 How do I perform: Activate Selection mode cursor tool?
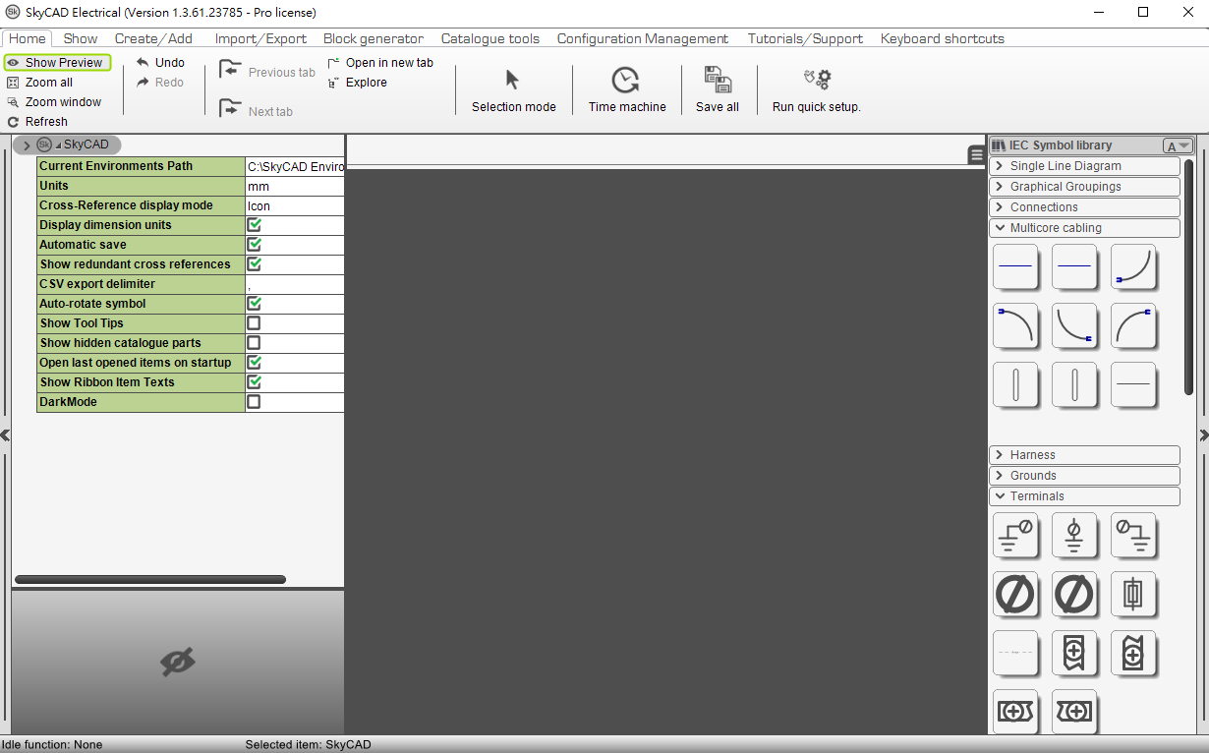coord(512,81)
